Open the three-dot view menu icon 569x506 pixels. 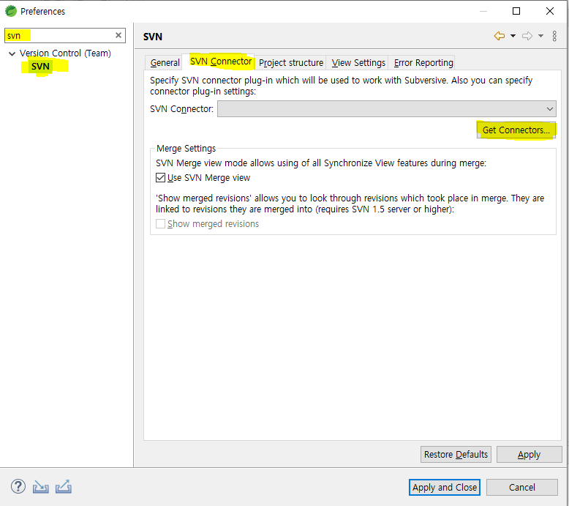[554, 36]
